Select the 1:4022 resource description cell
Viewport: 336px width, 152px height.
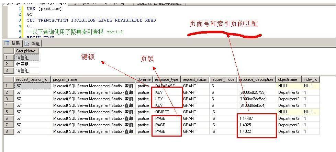[256, 131]
